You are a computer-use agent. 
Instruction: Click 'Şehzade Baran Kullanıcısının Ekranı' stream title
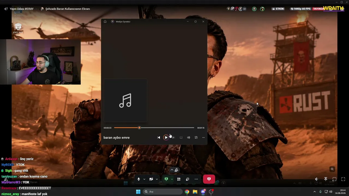pyautogui.click(x=68, y=9)
